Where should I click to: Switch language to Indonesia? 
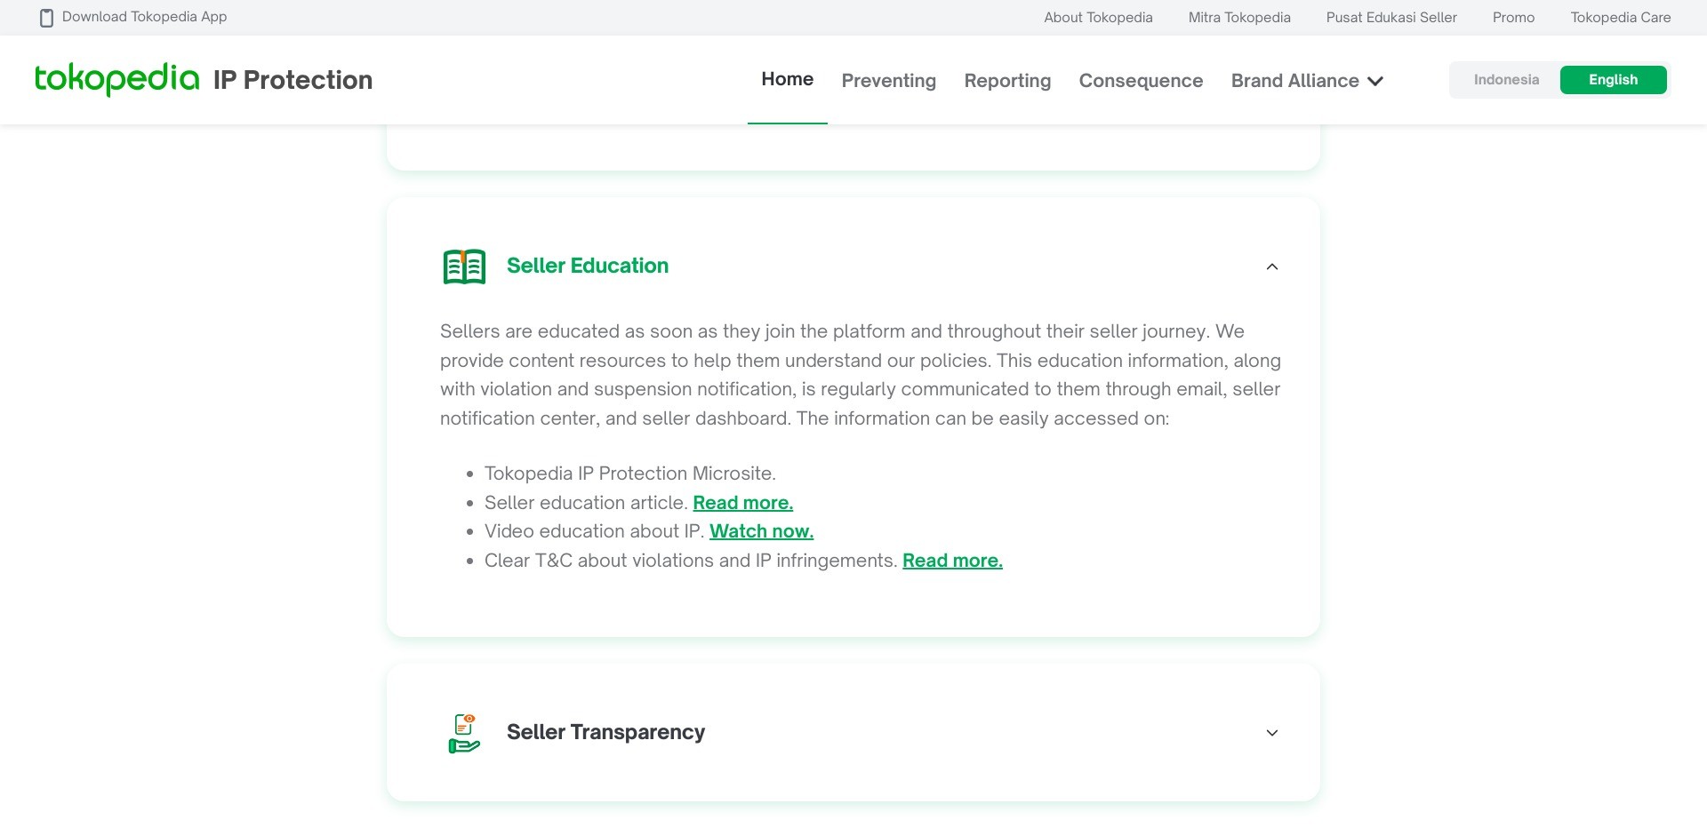(1505, 80)
